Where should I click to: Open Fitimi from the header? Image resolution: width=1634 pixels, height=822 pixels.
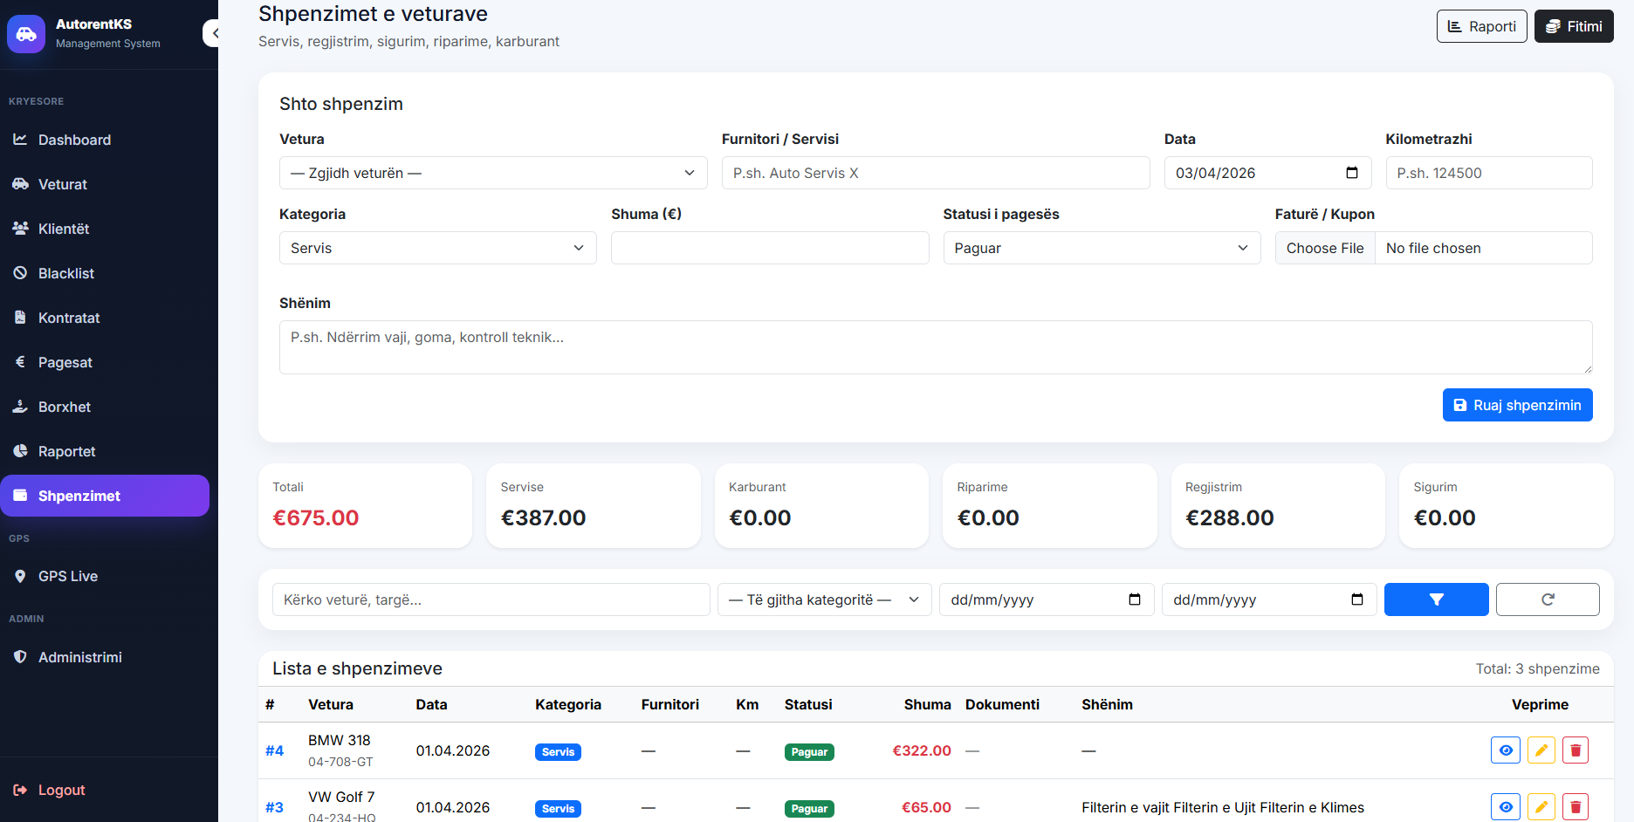pyautogui.click(x=1574, y=26)
